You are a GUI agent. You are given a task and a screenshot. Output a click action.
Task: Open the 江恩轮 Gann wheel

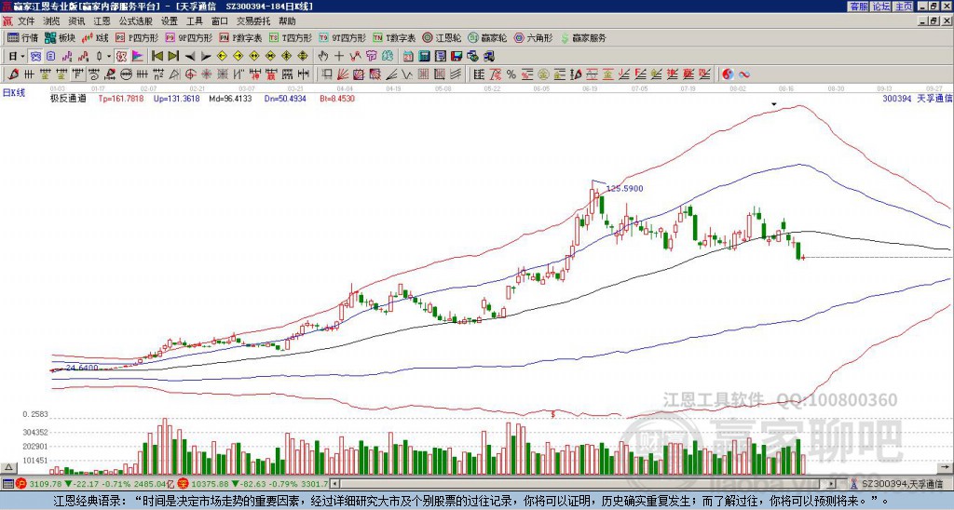[442, 37]
